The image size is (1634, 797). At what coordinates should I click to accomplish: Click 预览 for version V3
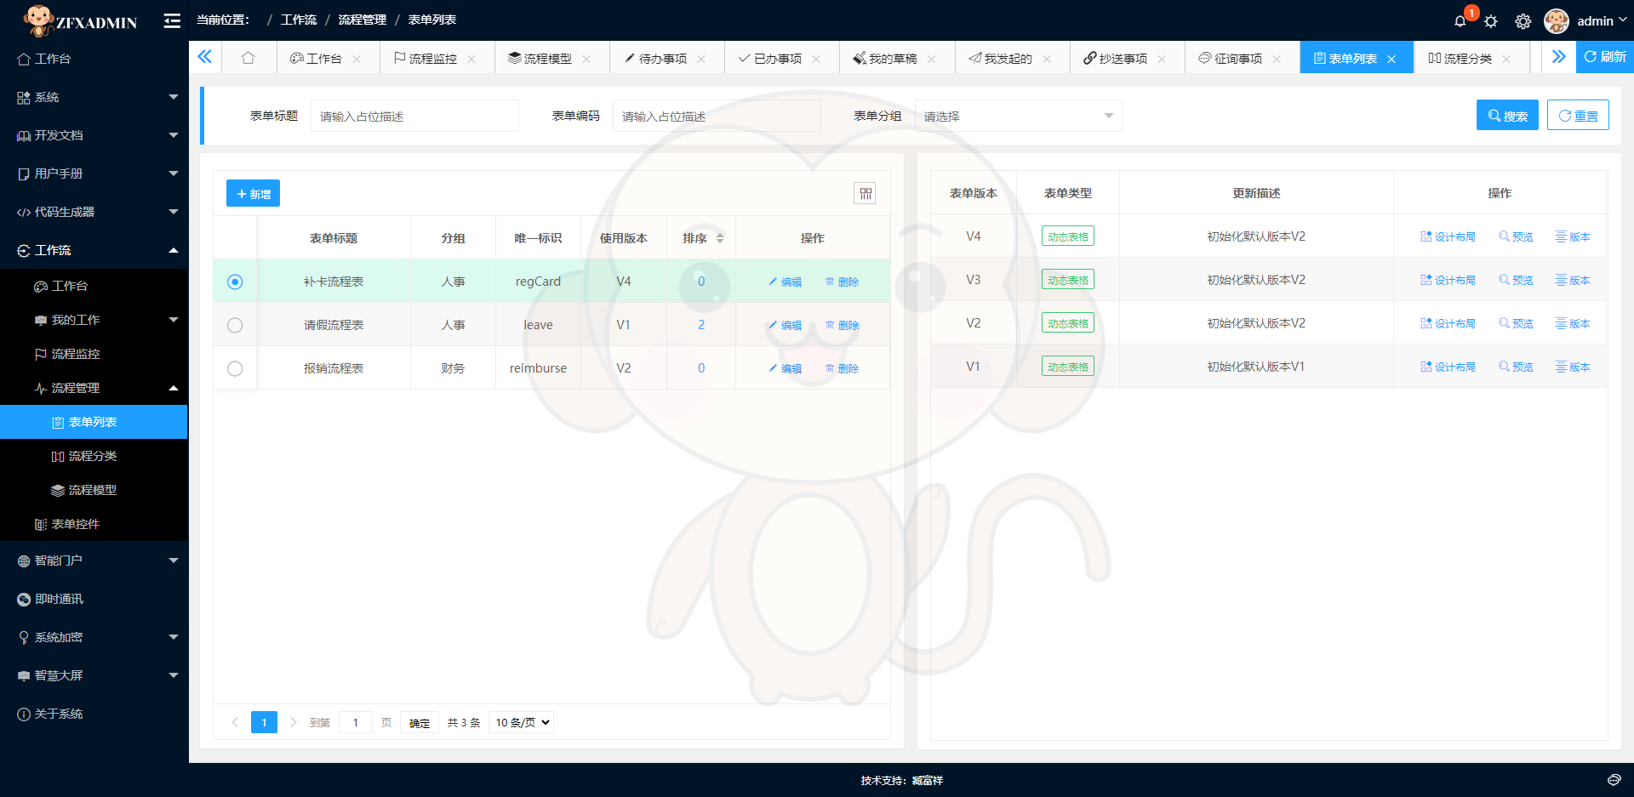(x=1516, y=280)
